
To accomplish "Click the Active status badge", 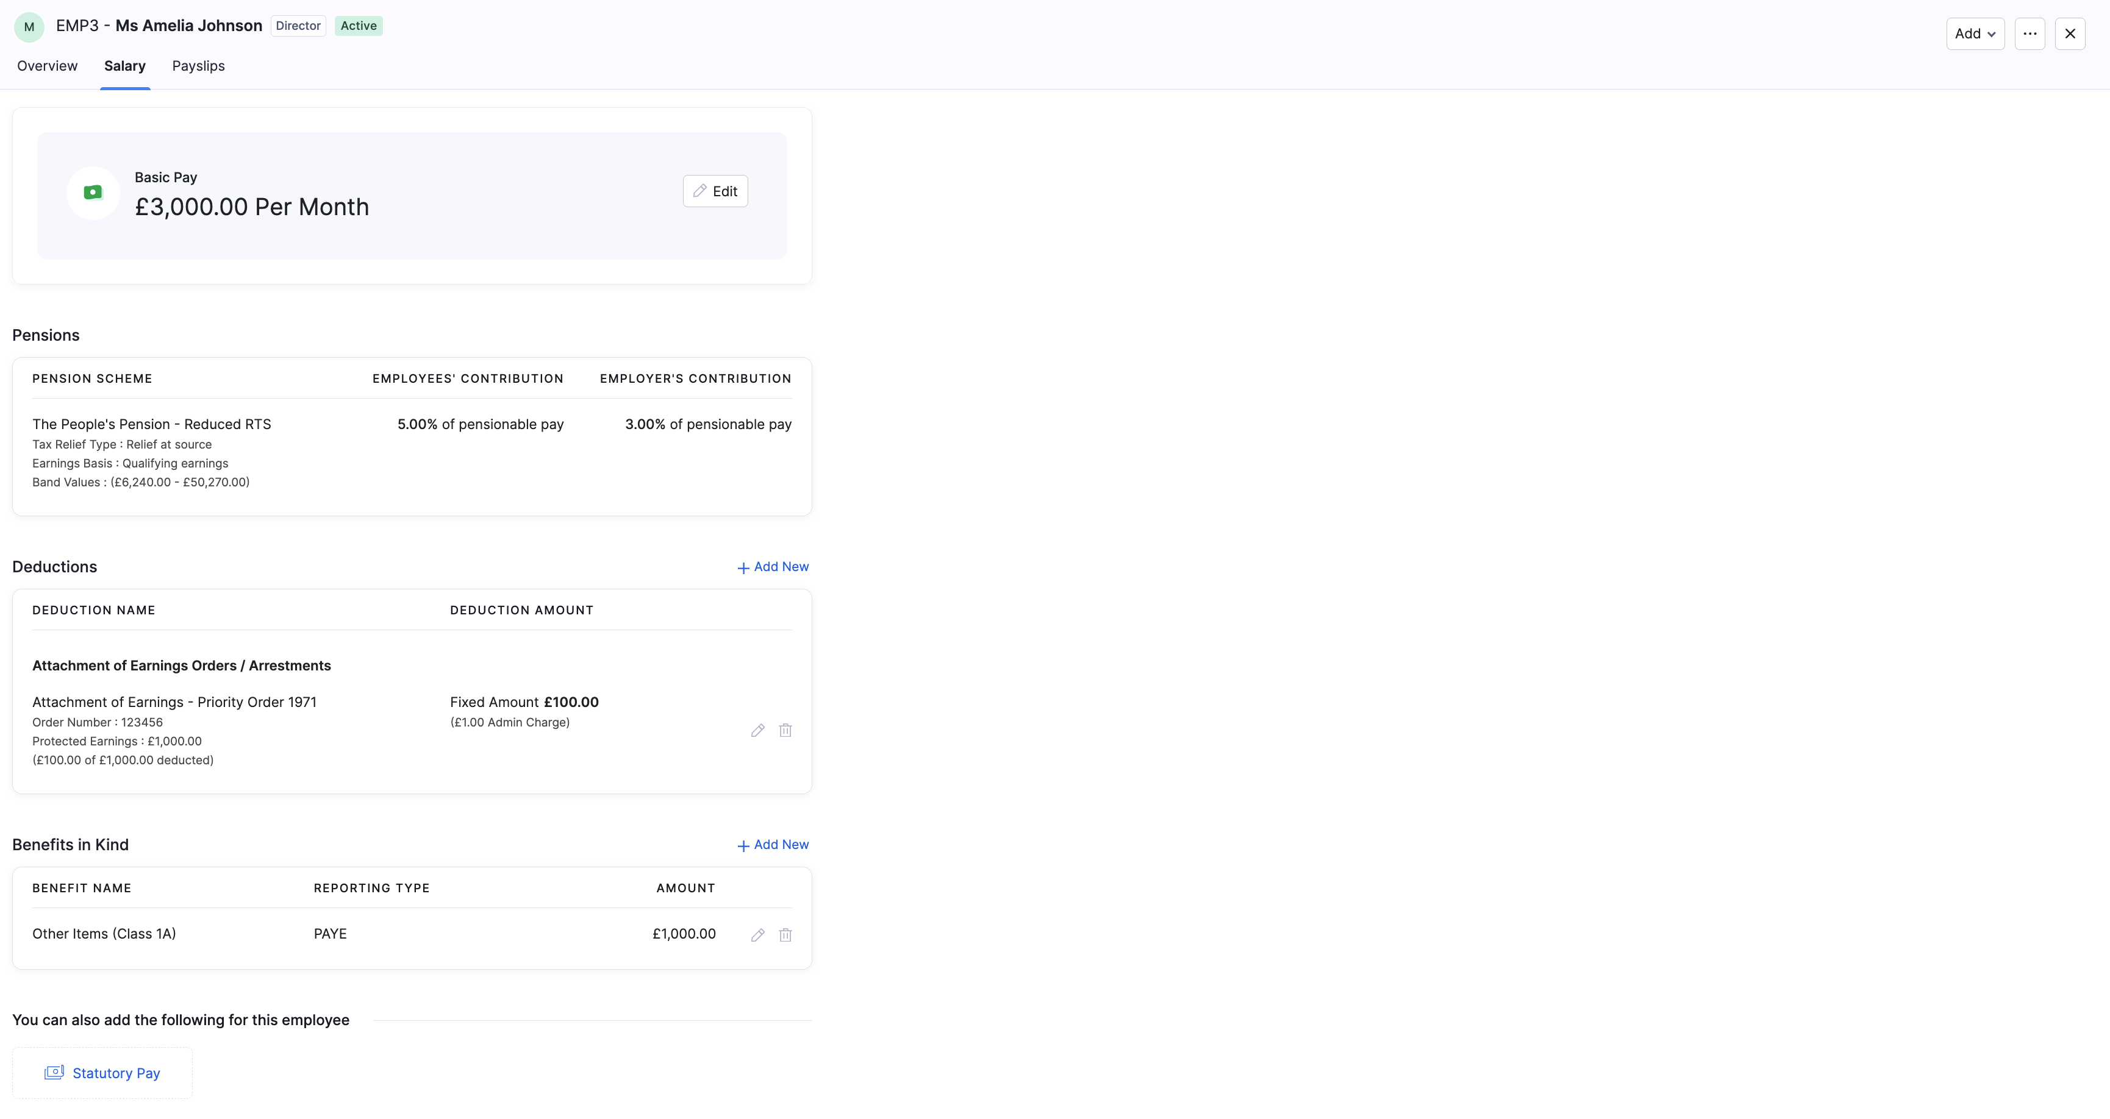I will (x=359, y=26).
